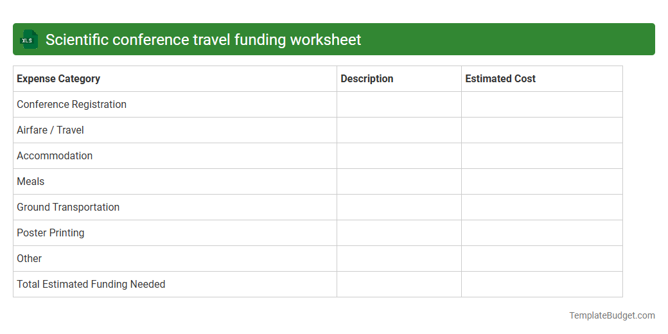Select the Accommodation row label
This screenshot has height=334, width=668.
55,155
